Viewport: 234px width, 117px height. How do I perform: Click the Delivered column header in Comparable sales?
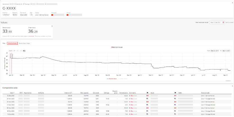96,93
